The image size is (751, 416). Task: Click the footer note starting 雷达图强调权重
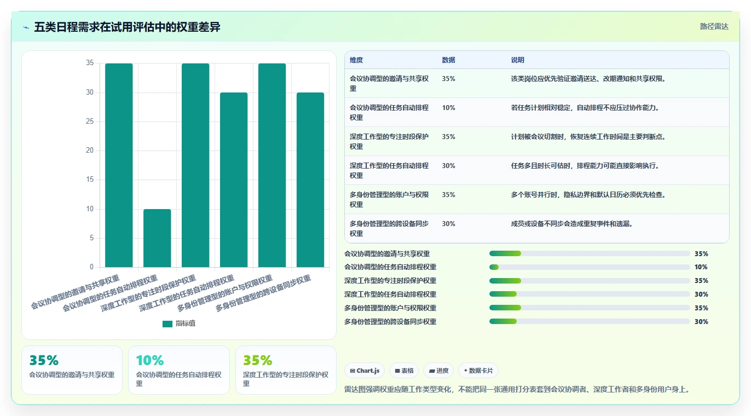(x=517, y=390)
